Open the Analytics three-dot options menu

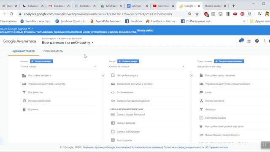[x=264, y=41]
